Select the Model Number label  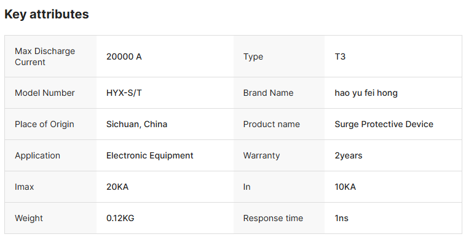(x=45, y=93)
